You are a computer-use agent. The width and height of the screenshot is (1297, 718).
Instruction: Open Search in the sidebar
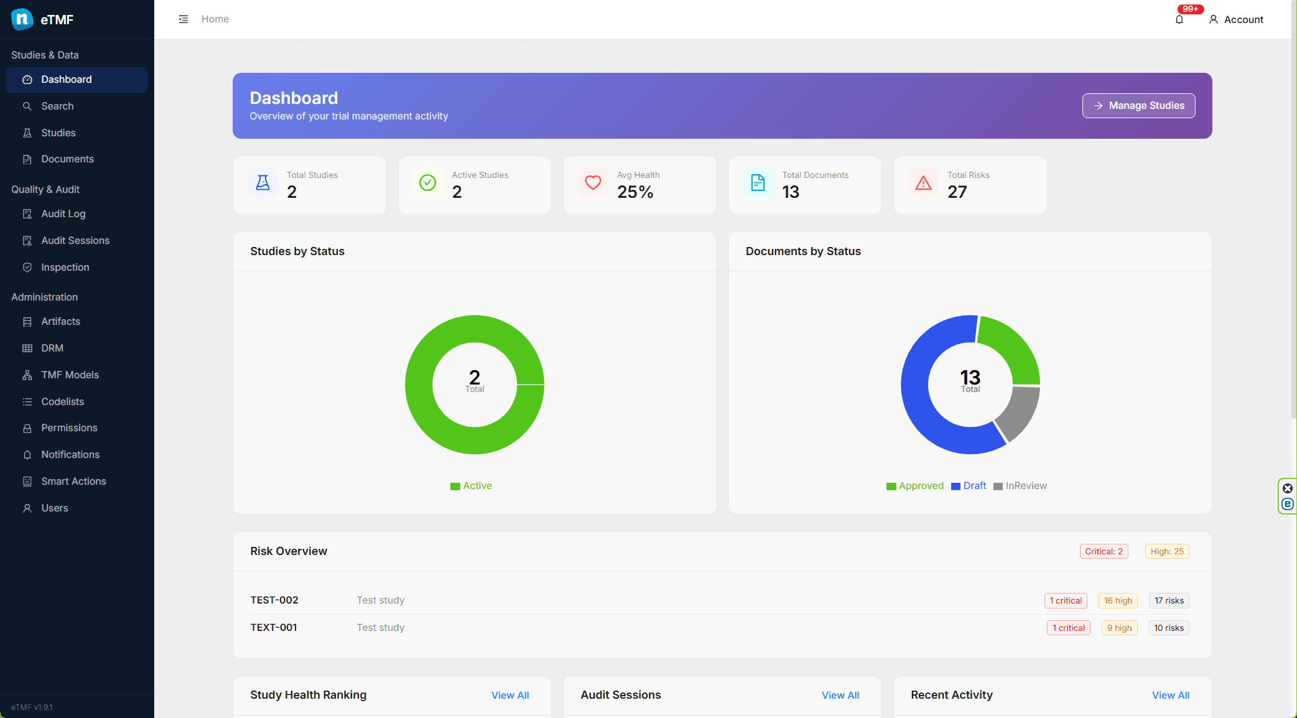click(x=77, y=106)
